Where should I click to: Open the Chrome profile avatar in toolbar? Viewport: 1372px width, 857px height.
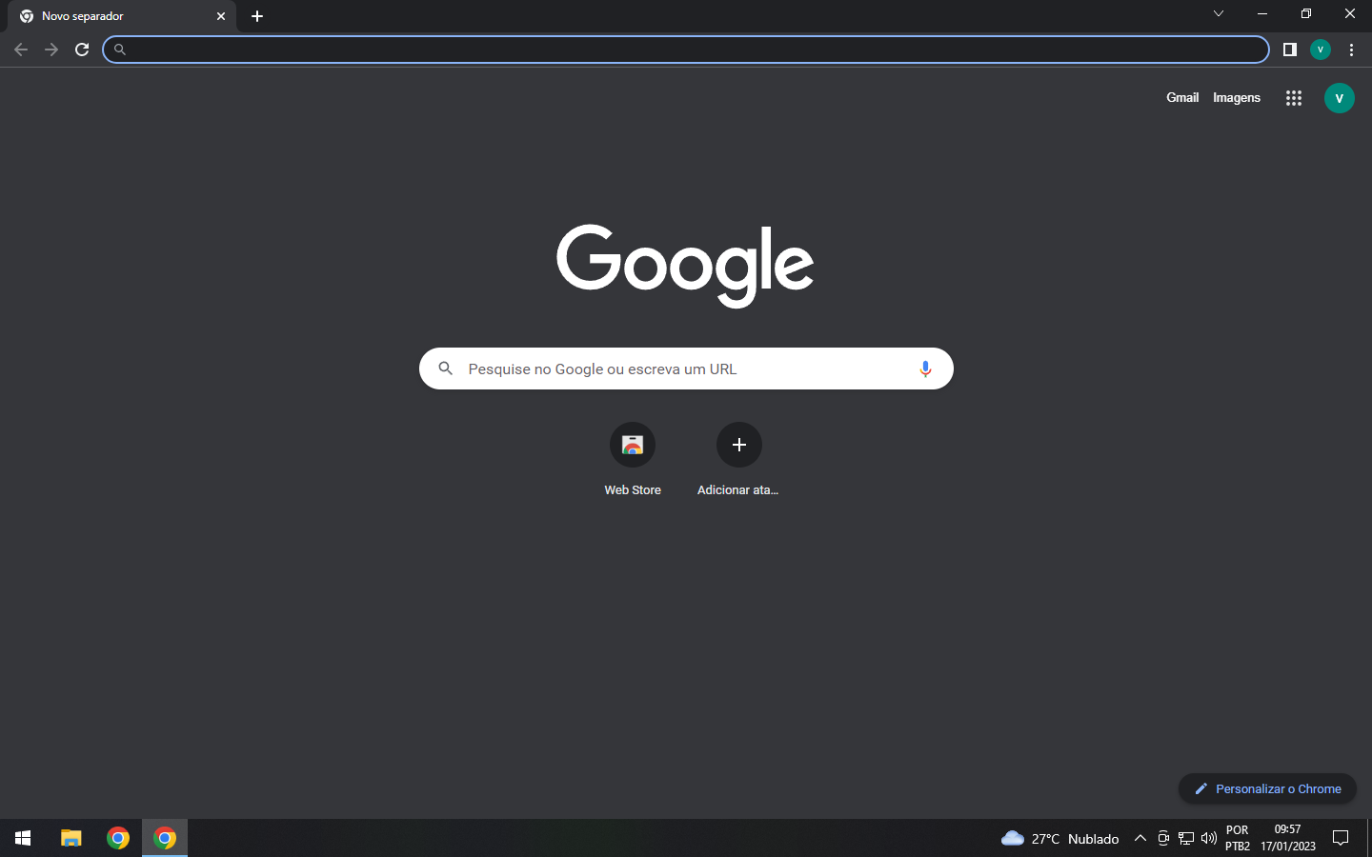click(1321, 50)
